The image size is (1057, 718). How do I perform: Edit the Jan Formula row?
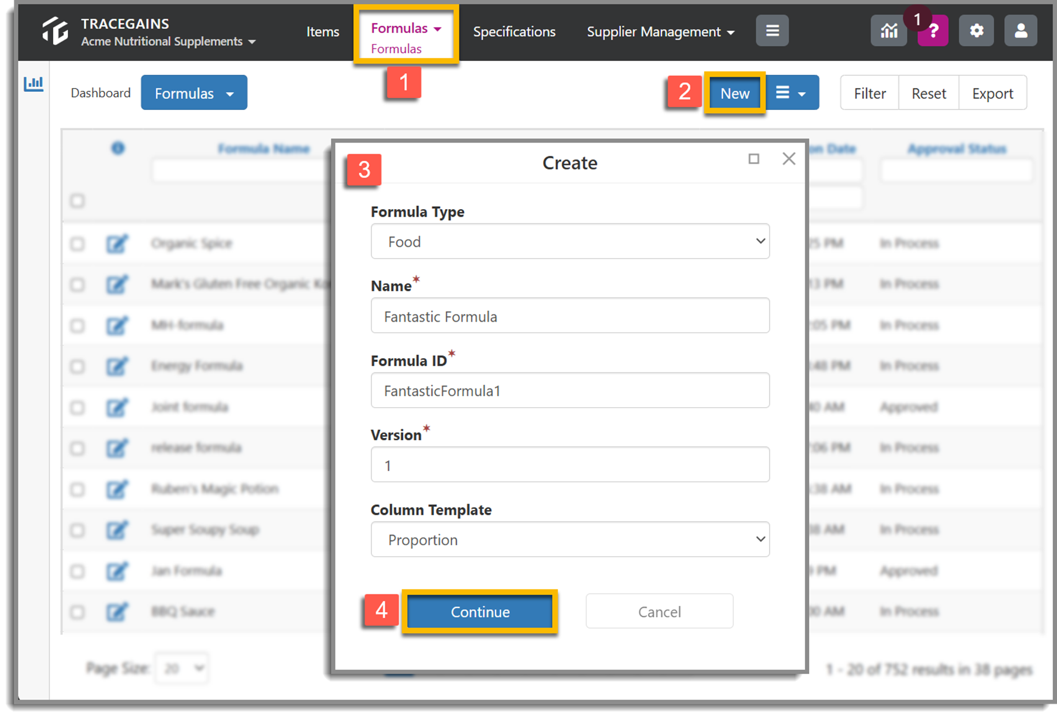click(117, 571)
